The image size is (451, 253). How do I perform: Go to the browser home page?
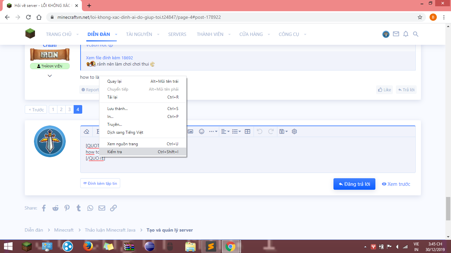tap(39, 17)
